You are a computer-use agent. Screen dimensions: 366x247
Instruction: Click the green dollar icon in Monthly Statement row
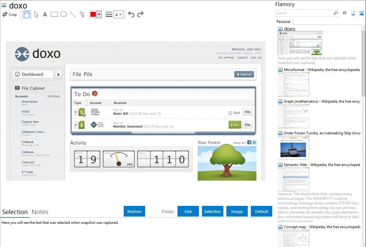click(x=82, y=125)
